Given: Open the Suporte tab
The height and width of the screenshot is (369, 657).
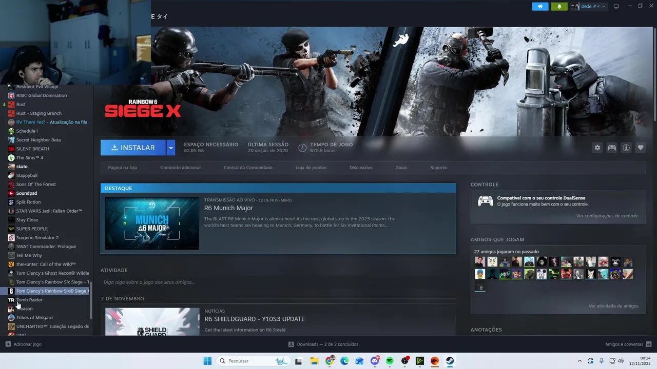Looking at the screenshot, I should [x=438, y=168].
